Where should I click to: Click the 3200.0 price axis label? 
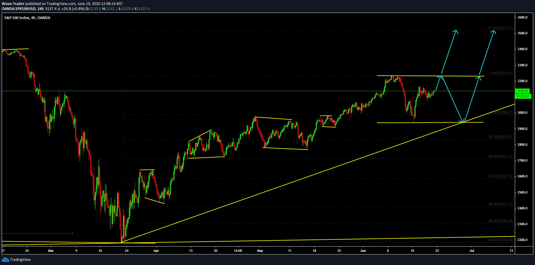pos(522,81)
